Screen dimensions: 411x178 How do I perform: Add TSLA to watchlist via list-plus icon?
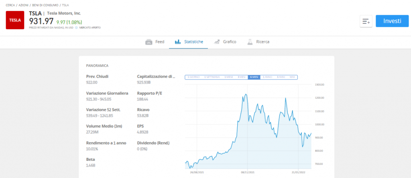[366, 21]
